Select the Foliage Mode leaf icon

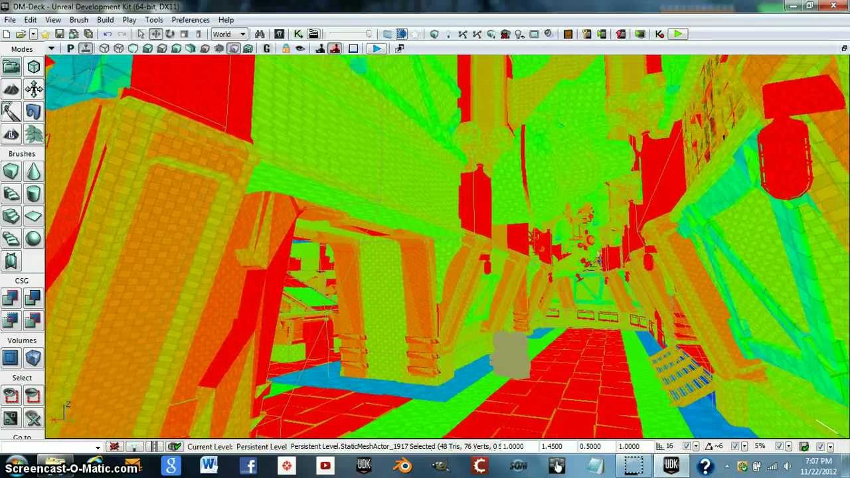tap(33, 134)
